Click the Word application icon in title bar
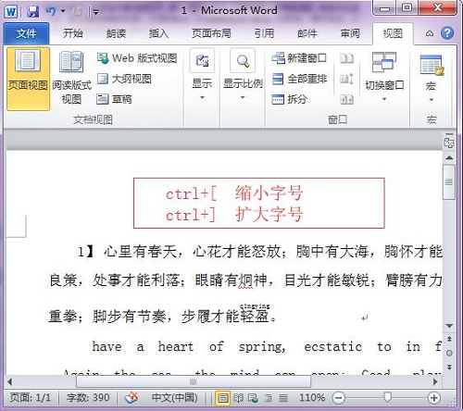Image resolution: width=463 pixels, height=411 pixels. (11, 12)
